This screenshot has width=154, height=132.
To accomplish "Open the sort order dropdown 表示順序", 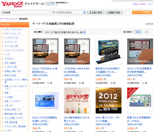I will pos(65,32).
